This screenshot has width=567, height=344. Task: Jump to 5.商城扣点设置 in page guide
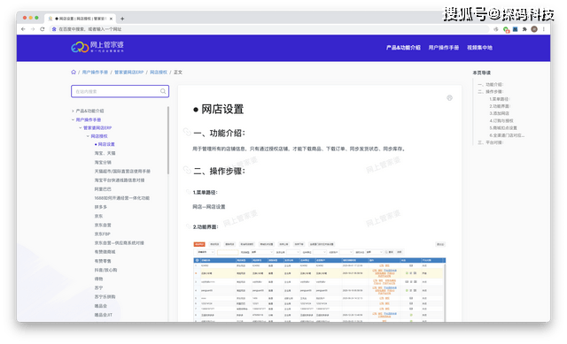tap(503, 128)
